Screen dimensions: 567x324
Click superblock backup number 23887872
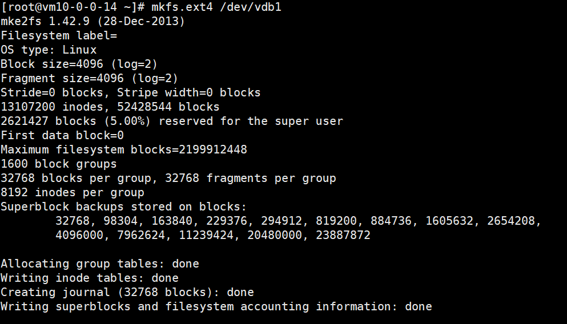pos(343,235)
